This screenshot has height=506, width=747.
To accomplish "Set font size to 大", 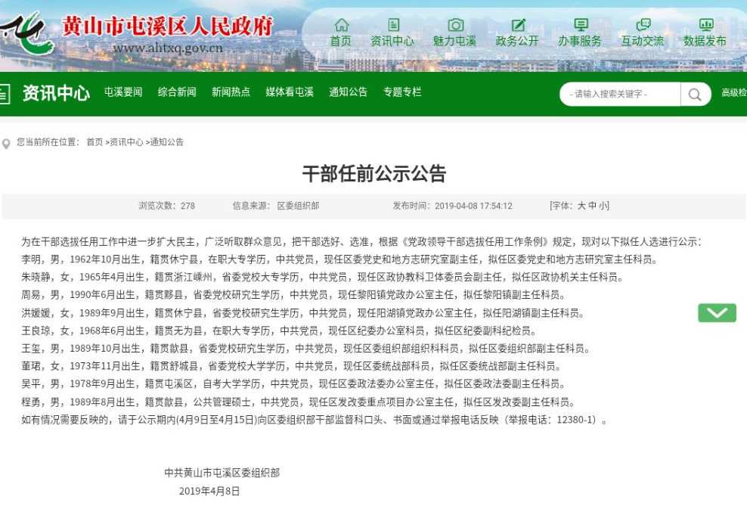I will (581, 206).
